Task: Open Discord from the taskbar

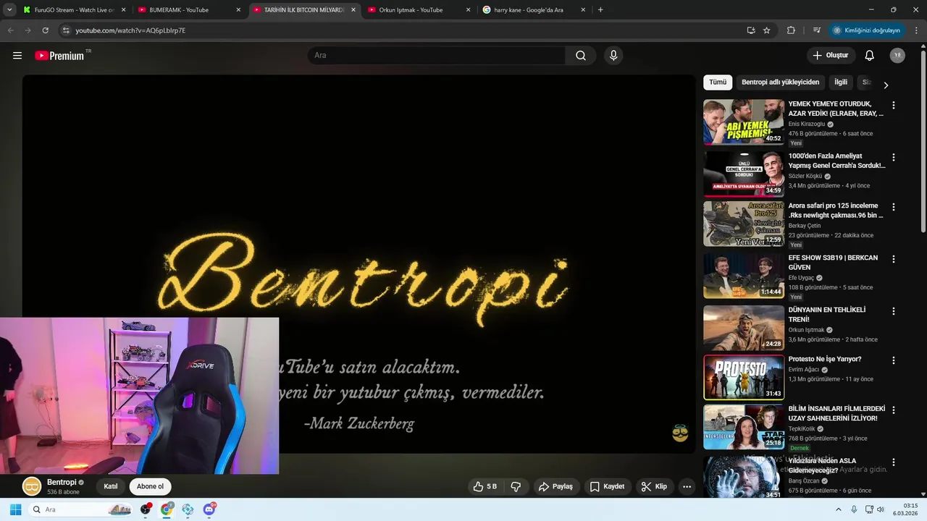Action: tap(209, 509)
